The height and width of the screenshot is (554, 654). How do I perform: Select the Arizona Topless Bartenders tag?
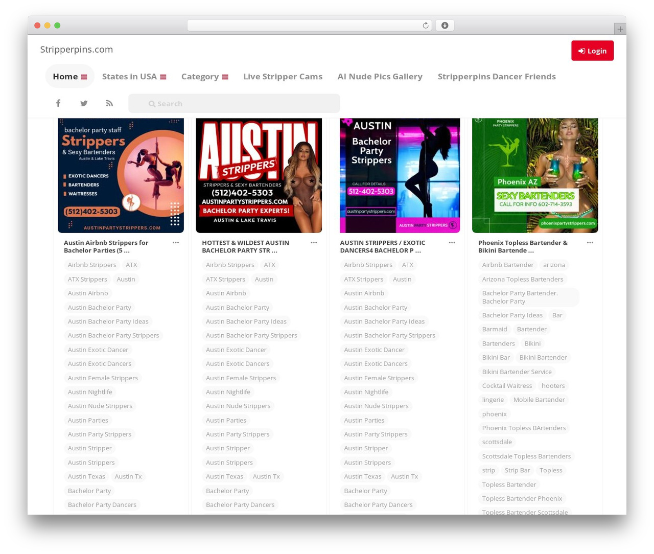[x=523, y=279]
